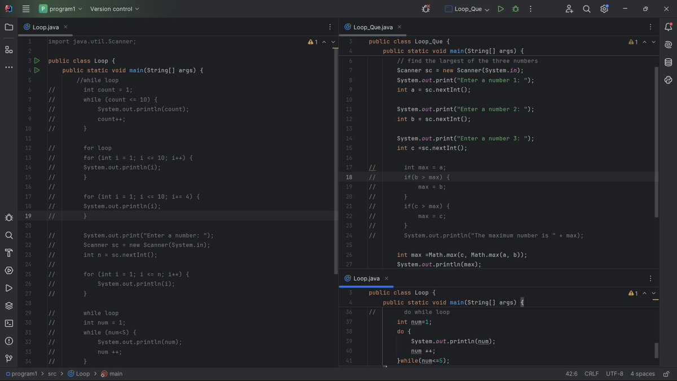Image resolution: width=677 pixels, height=381 pixels.
Task: Open left Loop.java tab options menu
Action: pyautogui.click(x=330, y=27)
